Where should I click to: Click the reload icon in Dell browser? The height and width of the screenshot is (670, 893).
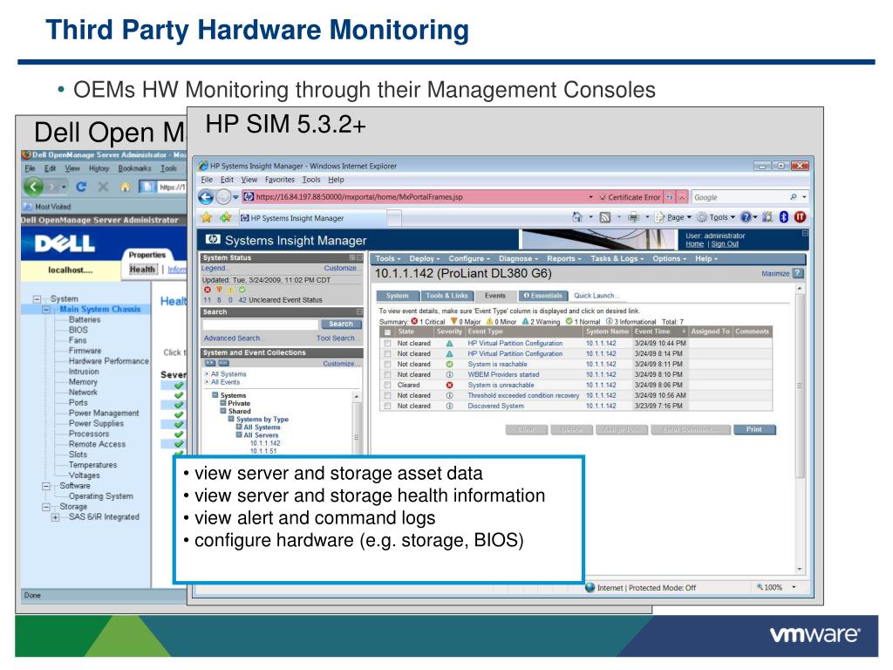81,187
